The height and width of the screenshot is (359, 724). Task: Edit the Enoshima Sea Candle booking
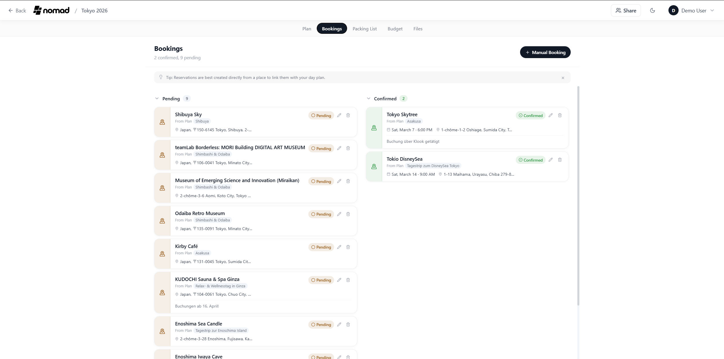pos(339,325)
